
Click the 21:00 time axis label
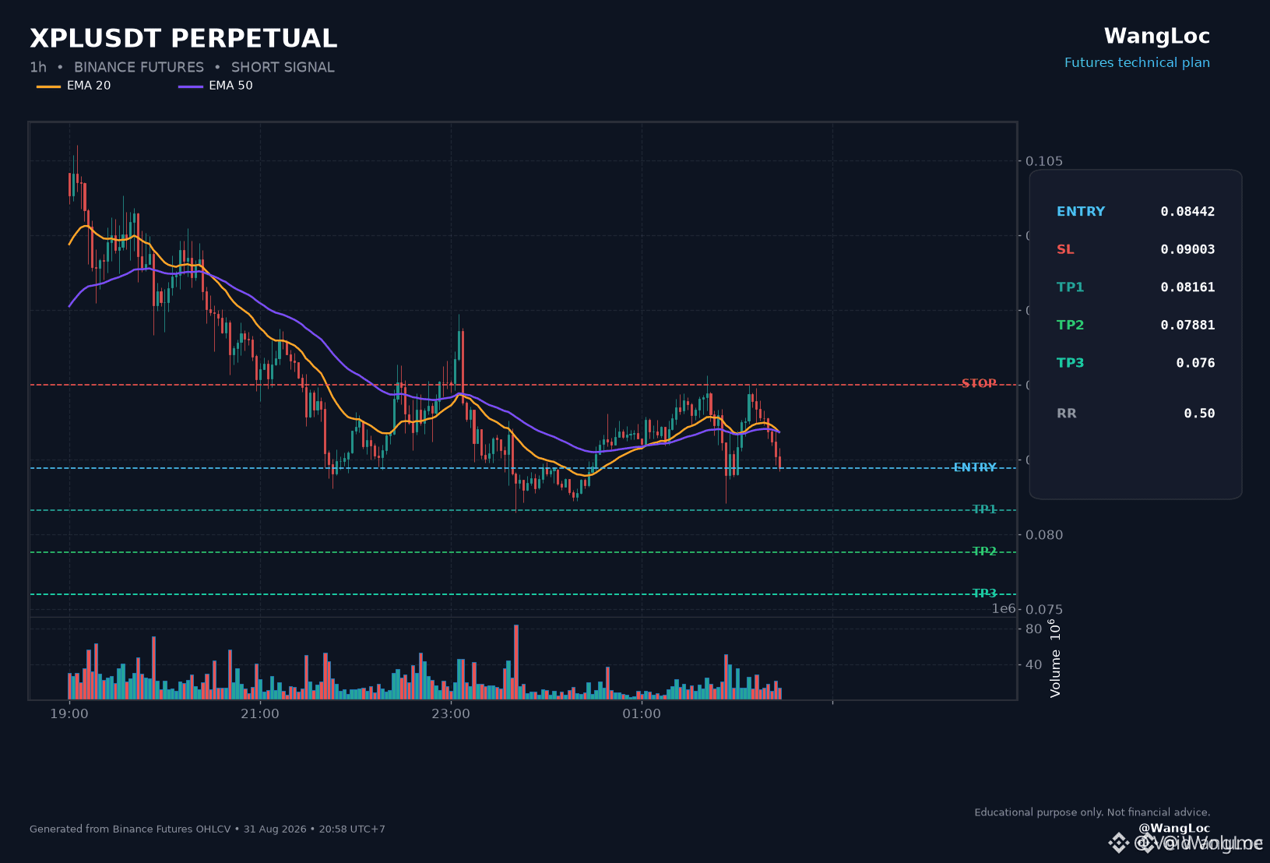pyautogui.click(x=260, y=714)
